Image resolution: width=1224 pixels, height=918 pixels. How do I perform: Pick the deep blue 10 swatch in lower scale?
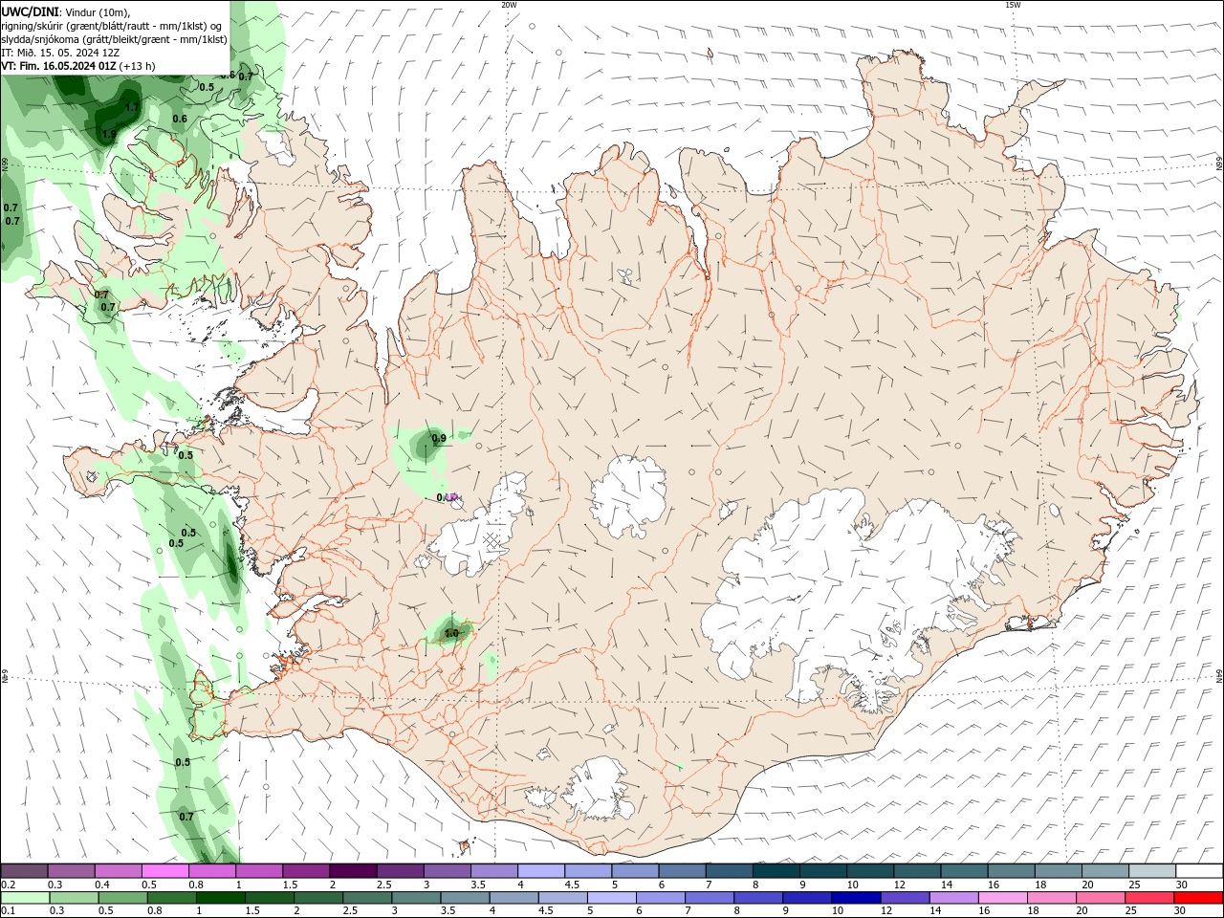click(x=855, y=898)
